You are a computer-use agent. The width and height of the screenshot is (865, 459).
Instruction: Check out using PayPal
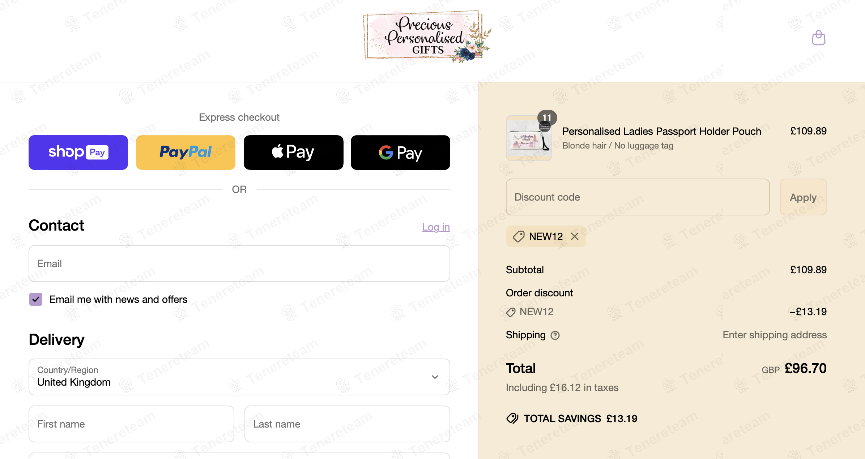point(186,153)
